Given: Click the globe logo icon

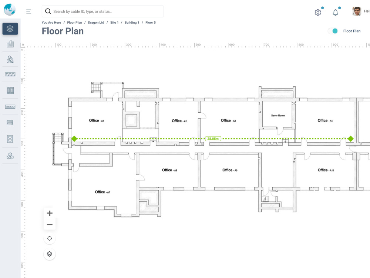Looking at the screenshot, I should [10, 10].
